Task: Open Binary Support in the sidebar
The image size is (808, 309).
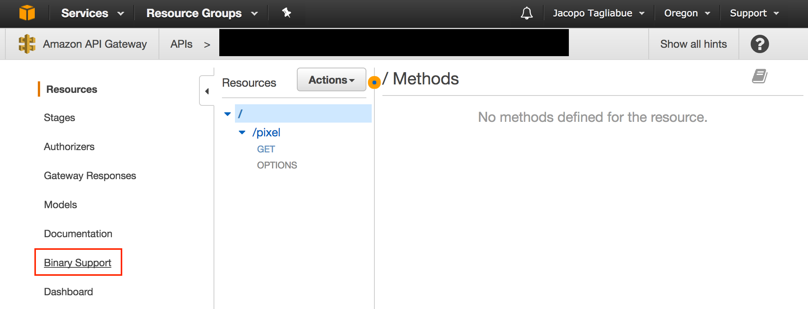Action: pyautogui.click(x=78, y=263)
